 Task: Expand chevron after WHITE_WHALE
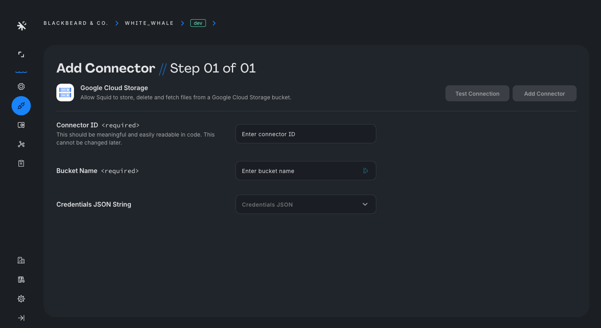(x=182, y=23)
